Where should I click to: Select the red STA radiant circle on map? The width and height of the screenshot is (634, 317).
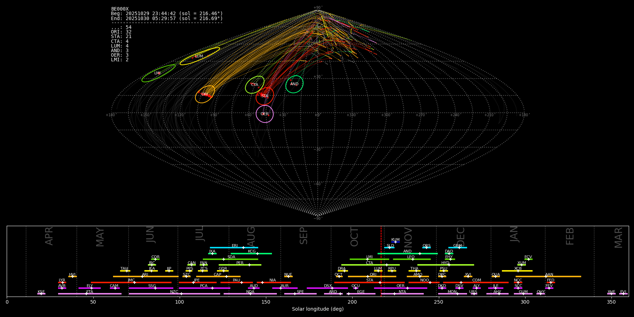[265, 96]
